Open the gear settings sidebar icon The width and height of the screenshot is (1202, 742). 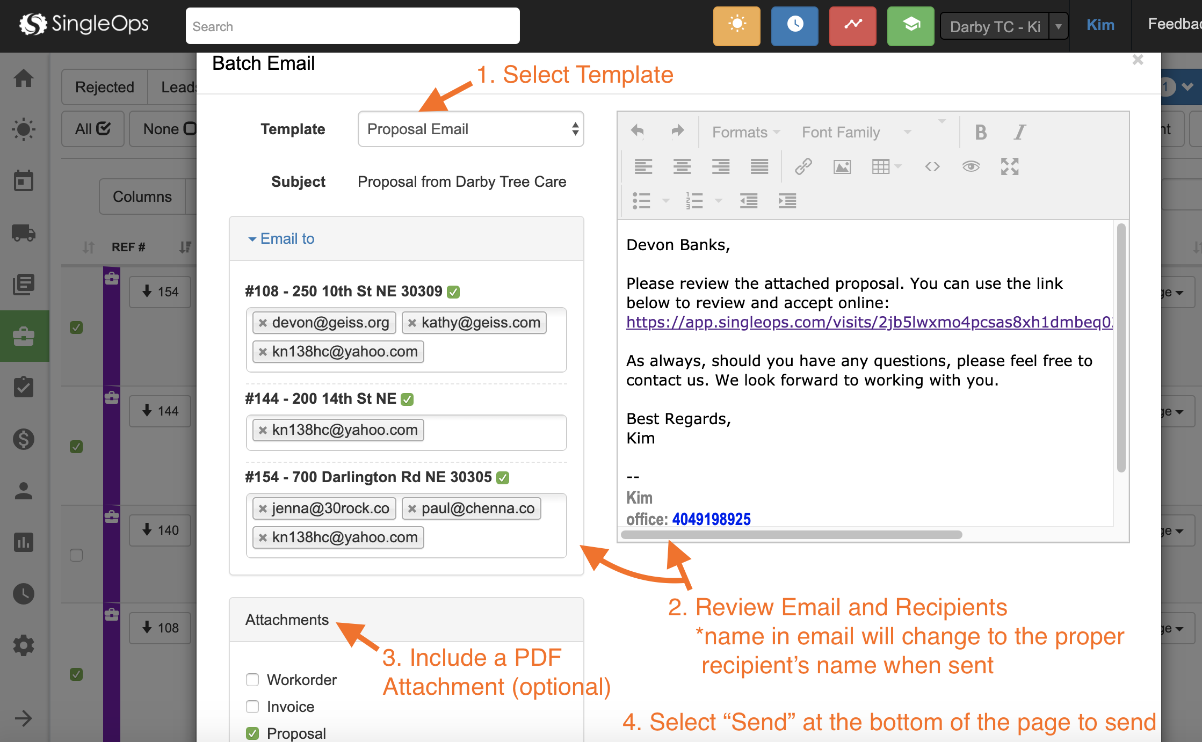24,645
